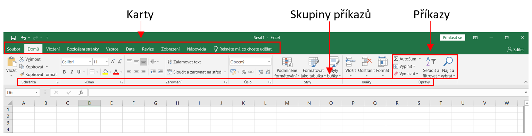Apply the thousands separator 000 style
532x136 pixels.
pyautogui.click(x=251, y=72)
